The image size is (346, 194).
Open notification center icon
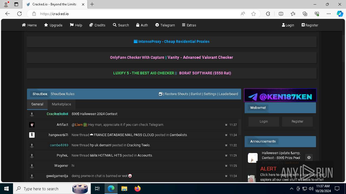(x=337, y=189)
